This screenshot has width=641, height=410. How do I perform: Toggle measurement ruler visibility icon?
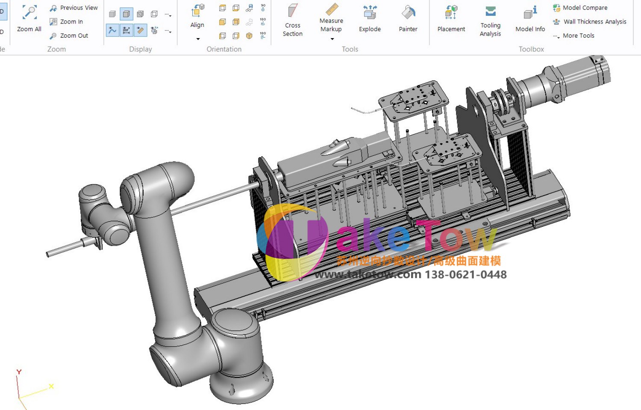coord(140,30)
